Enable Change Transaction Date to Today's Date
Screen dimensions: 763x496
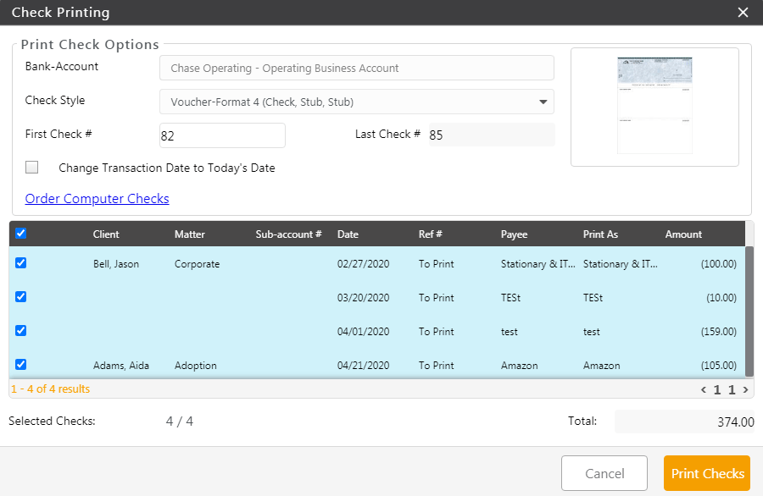[x=32, y=168]
